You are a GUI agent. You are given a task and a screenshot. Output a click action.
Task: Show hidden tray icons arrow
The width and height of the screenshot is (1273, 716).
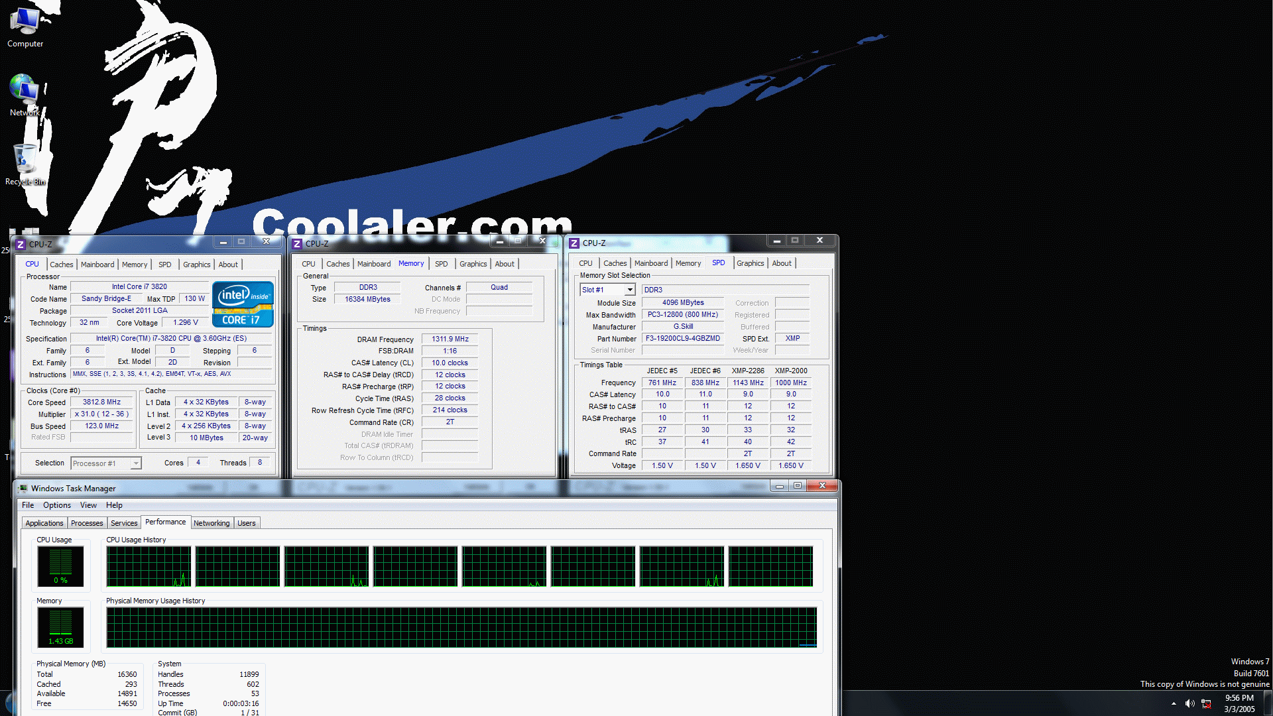pyautogui.click(x=1174, y=703)
